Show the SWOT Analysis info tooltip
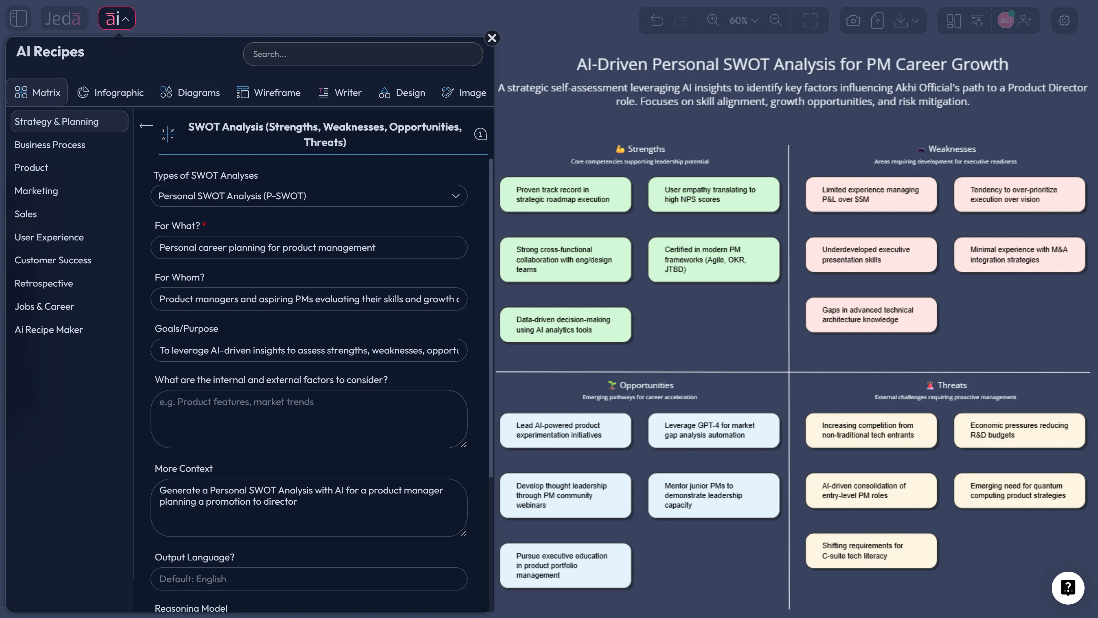 tap(480, 133)
